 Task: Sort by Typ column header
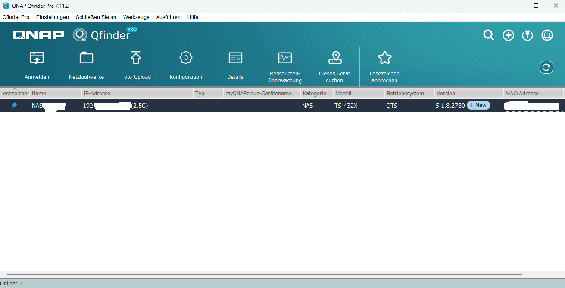208,93
